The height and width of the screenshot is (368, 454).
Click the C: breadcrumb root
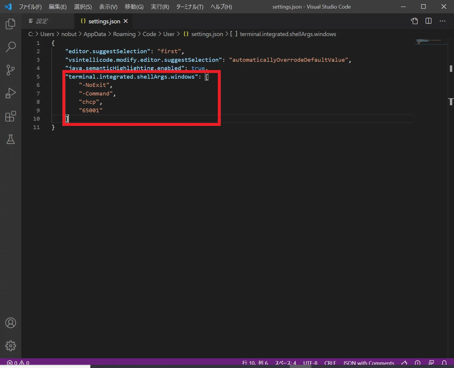tap(31, 34)
